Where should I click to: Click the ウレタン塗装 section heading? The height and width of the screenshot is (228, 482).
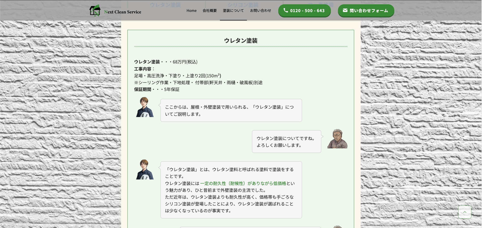pyautogui.click(x=241, y=40)
